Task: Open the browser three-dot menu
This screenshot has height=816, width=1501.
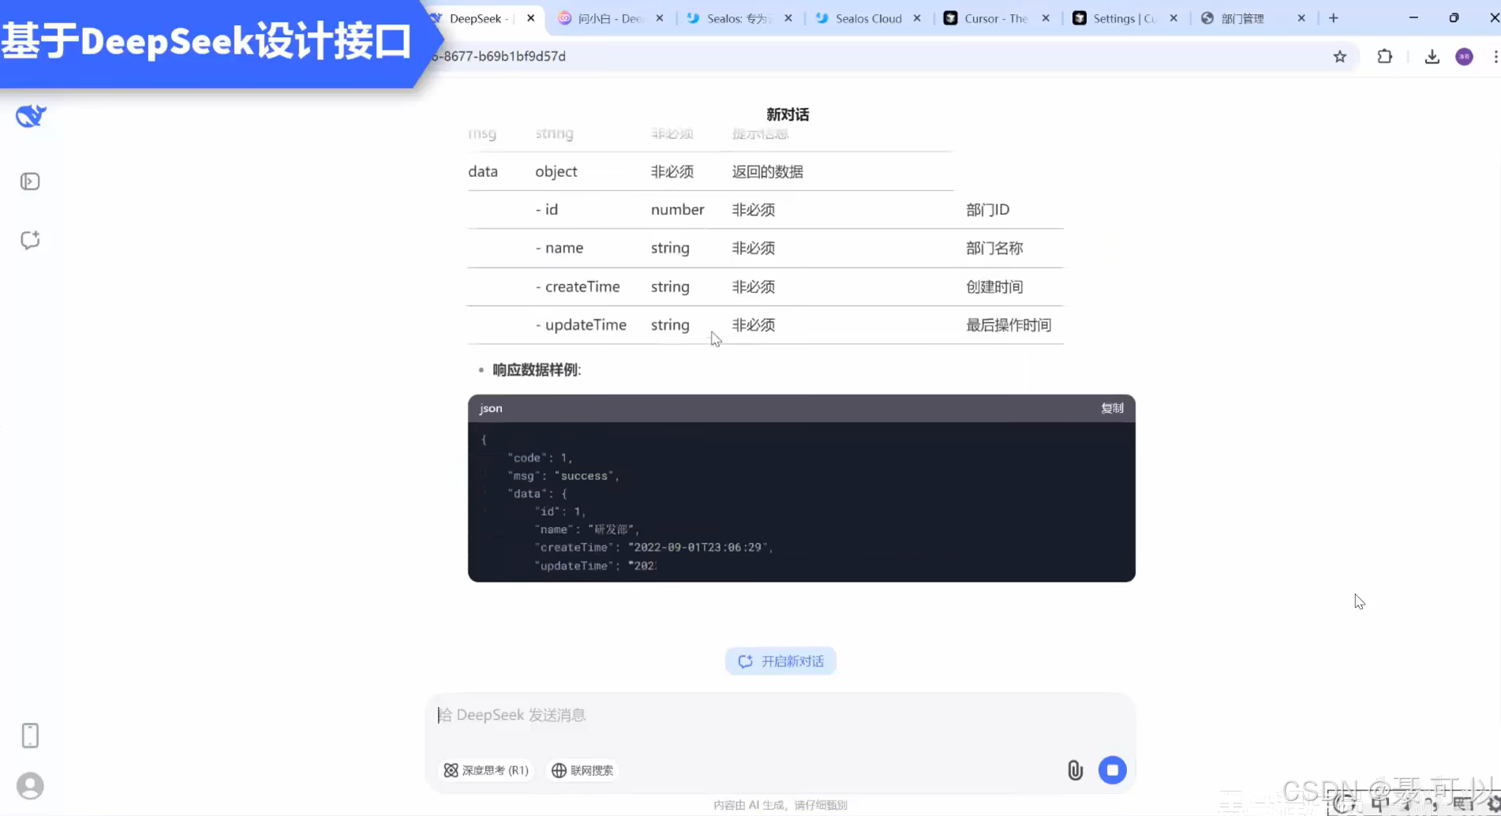Action: pos(1495,56)
